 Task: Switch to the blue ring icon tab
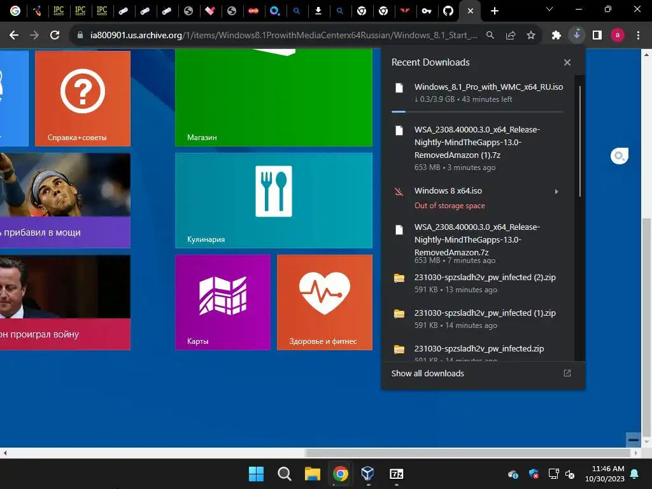point(275,11)
